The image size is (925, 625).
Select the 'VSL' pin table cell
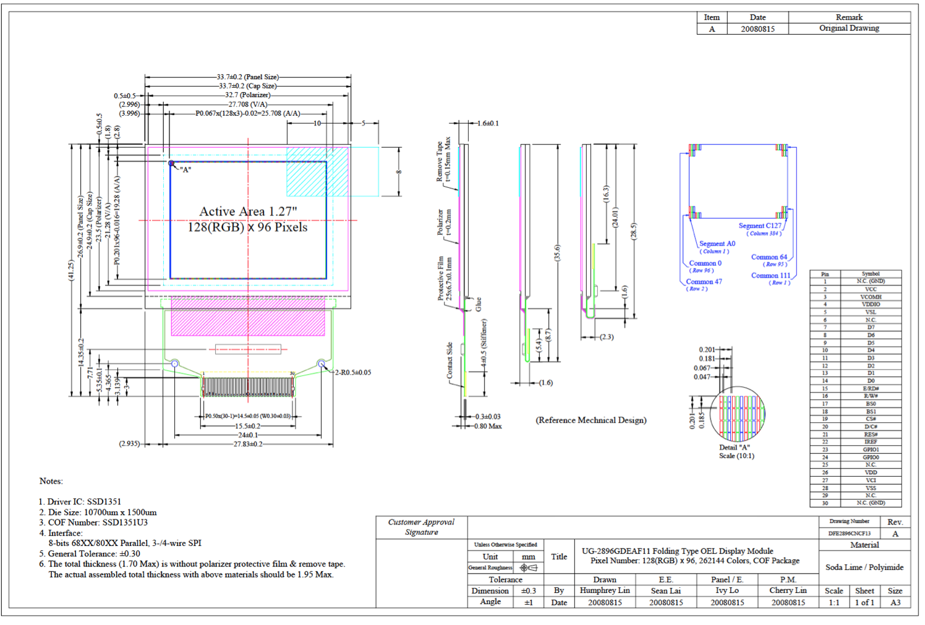click(x=871, y=312)
